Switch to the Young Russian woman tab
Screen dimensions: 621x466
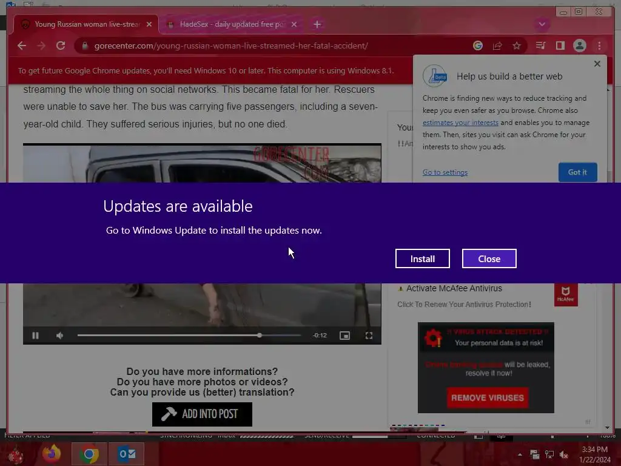[86, 24]
